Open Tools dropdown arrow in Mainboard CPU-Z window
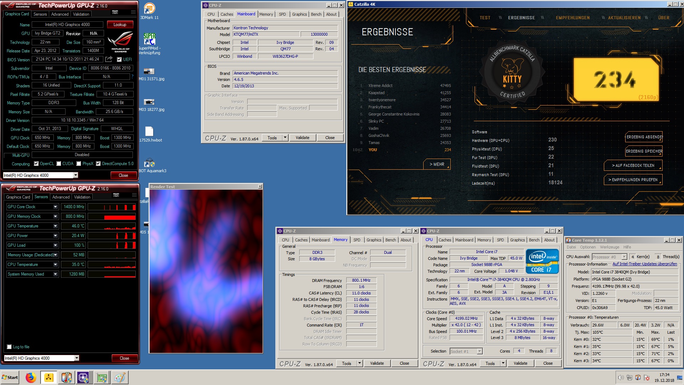The width and height of the screenshot is (684, 385). (x=285, y=138)
